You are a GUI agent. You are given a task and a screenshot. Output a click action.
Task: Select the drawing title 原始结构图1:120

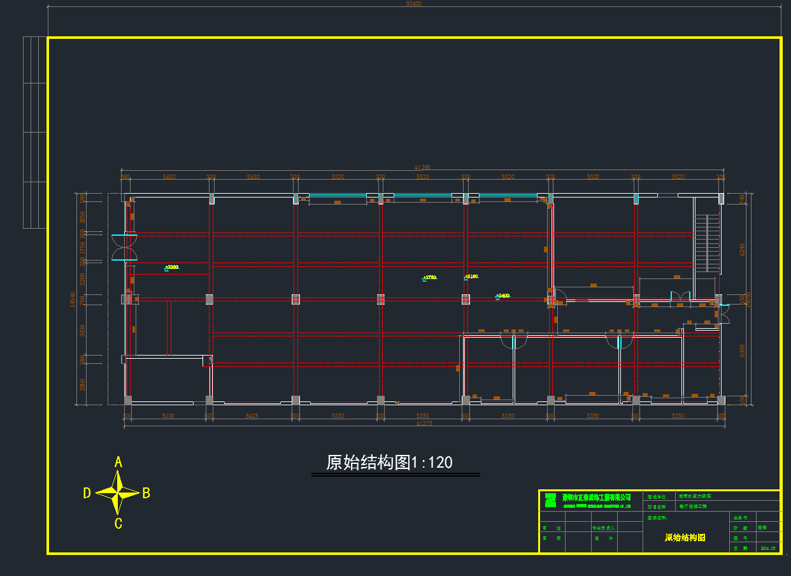[389, 463]
